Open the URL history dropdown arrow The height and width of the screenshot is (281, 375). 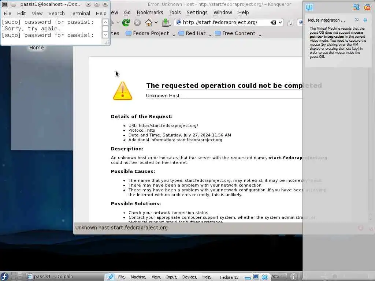(280, 22)
